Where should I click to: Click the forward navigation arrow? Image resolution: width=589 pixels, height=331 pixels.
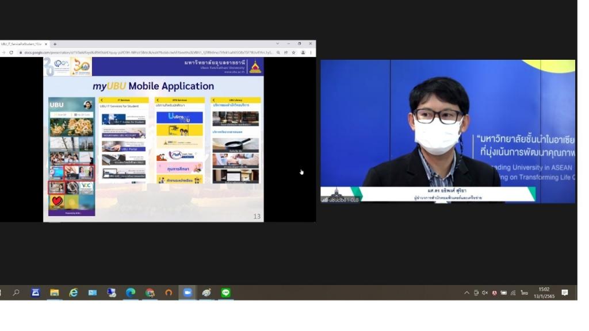pos(3,52)
